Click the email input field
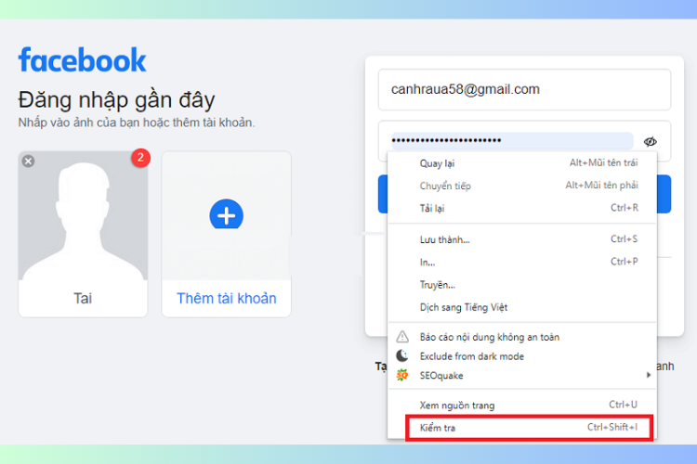Image resolution: width=697 pixels, height=464 pixels. 524,89
